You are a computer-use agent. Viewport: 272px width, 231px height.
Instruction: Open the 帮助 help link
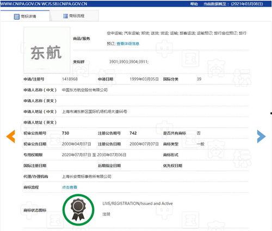[194, 4]
